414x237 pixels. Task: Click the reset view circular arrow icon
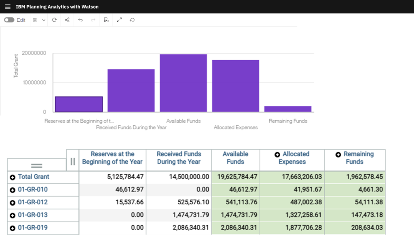pyautogui.click(x=132, y=20)
